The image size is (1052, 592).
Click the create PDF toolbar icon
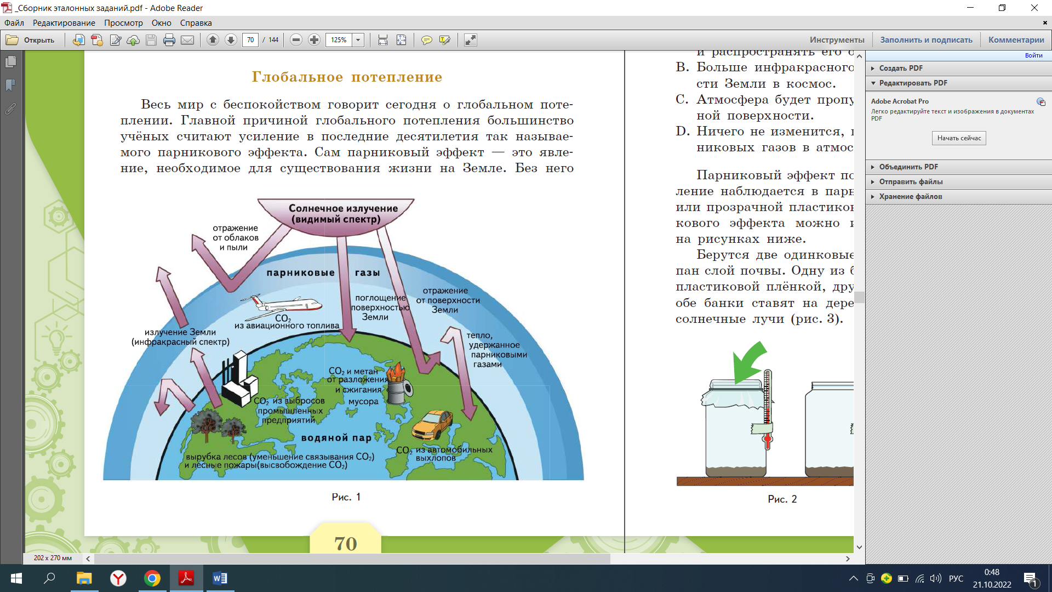pos(97,40)
